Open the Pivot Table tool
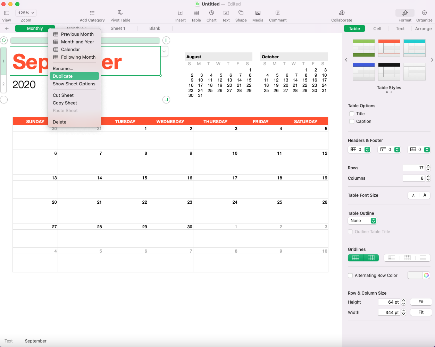 coord(120,16)
